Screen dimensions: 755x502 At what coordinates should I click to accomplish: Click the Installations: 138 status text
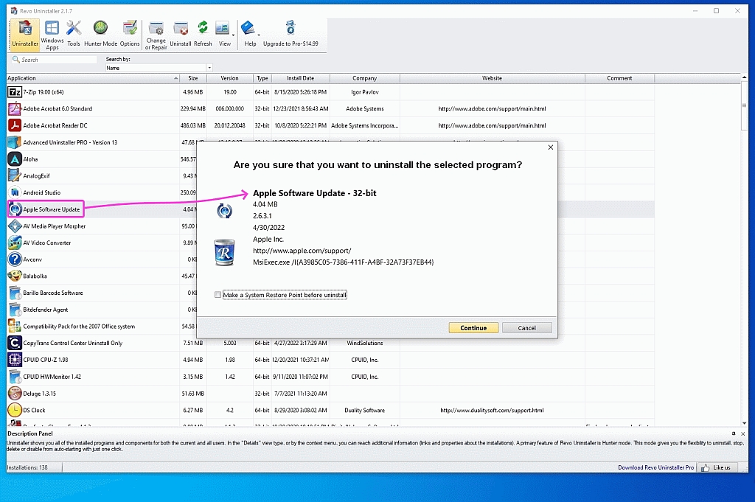point(27,467)
